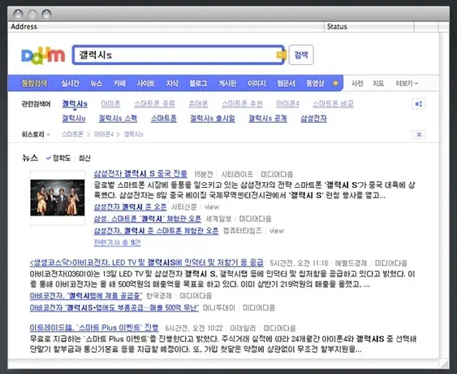Sort news by 최신
The image size is (457, 374).
[84, 159]
